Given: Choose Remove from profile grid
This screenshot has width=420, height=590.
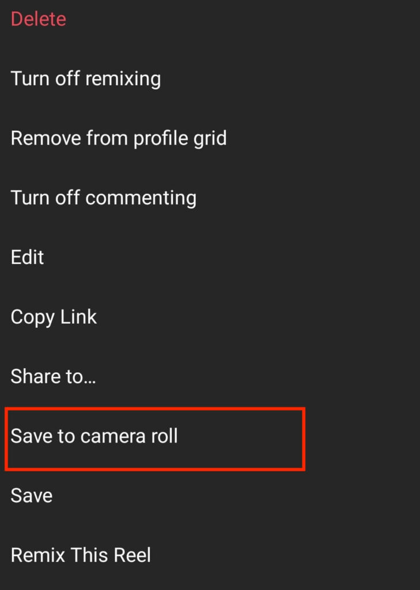Looking at the screenshot, I should [x=119, y=138].
